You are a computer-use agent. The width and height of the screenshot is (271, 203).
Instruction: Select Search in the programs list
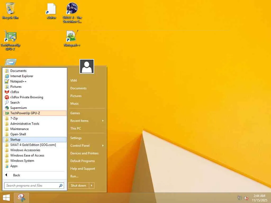click(x=35, y=103)
